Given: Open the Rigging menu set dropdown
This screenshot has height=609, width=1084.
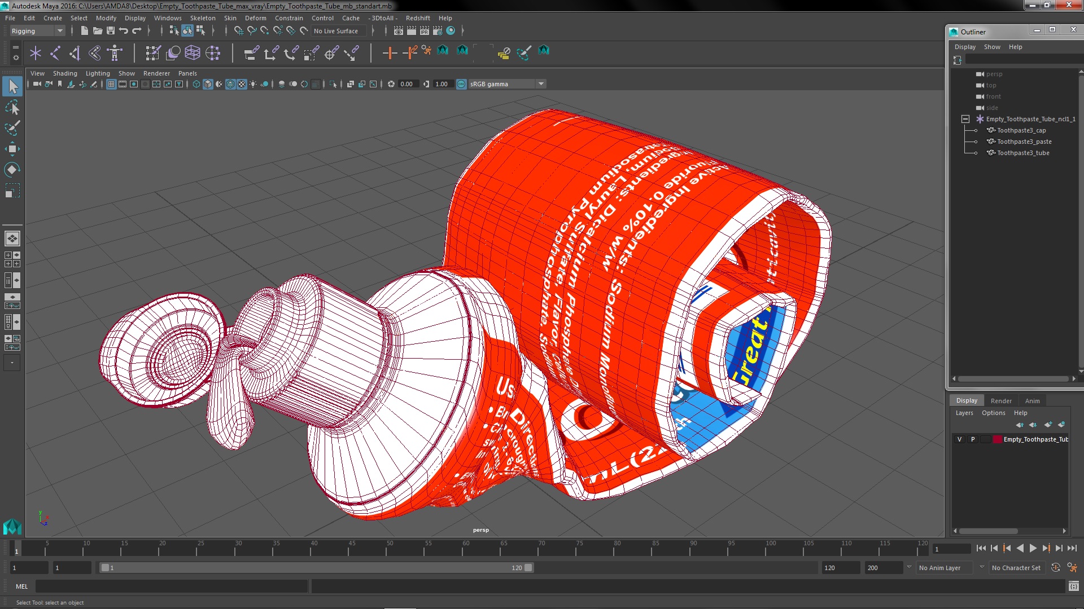Looking at the screenshot, I should point(37,31).
